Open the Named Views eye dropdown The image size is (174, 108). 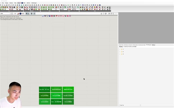(15, 14)
